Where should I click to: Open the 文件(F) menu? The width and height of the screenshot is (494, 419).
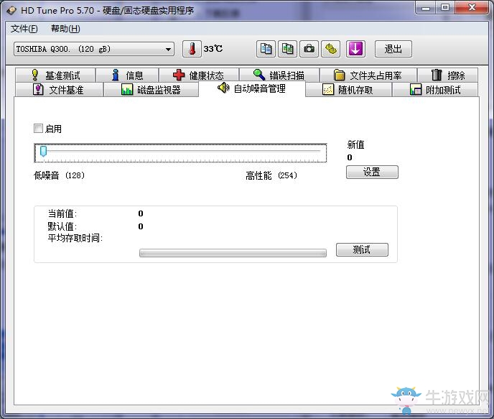[24, 29]
